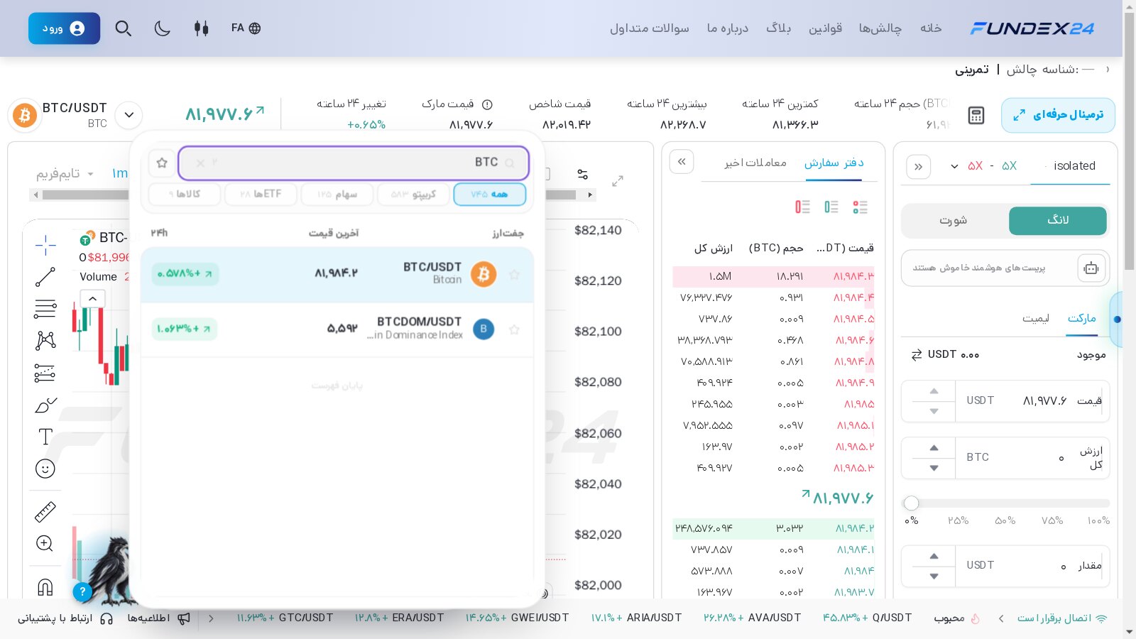
Task: Select کریپتو crypto filter tab
Action: (x=413, y=194)
